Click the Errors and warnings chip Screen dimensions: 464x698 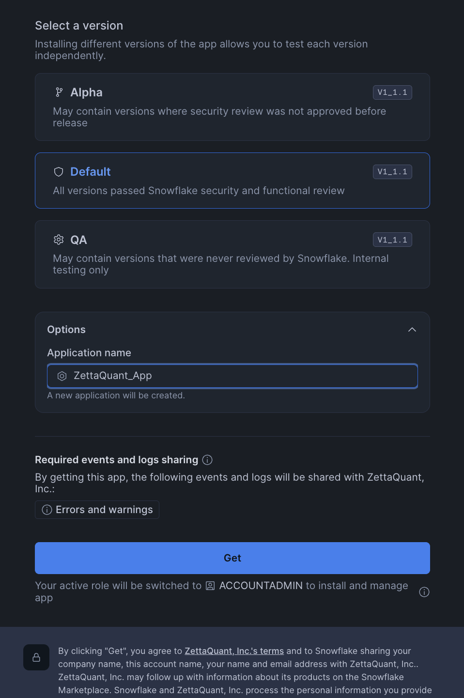click(97, 510)
